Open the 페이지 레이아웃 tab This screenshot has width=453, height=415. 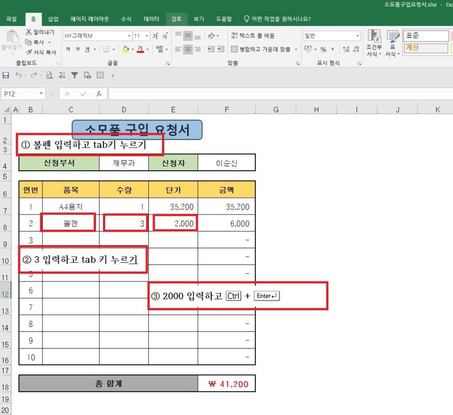click(89, 19)
